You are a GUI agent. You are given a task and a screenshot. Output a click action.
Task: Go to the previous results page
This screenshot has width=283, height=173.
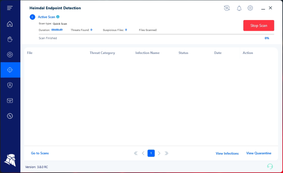click(x=143, y=153)
